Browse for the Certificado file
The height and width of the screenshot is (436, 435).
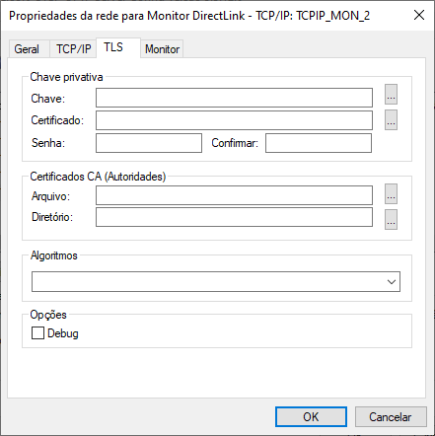coord(391,120)
